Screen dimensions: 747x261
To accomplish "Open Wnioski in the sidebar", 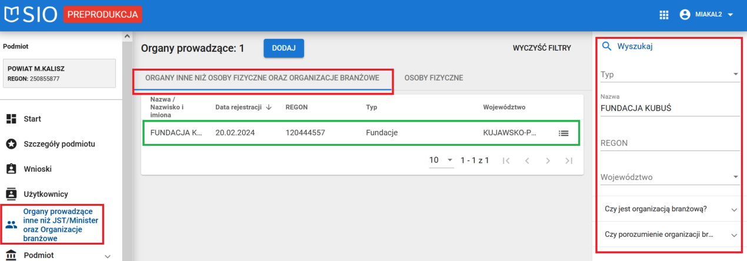I will pyautogui.click(x=38, y=169).
